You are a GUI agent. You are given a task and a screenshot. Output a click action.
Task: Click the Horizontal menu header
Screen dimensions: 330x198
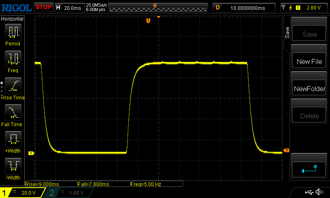[x=12, y=19]
